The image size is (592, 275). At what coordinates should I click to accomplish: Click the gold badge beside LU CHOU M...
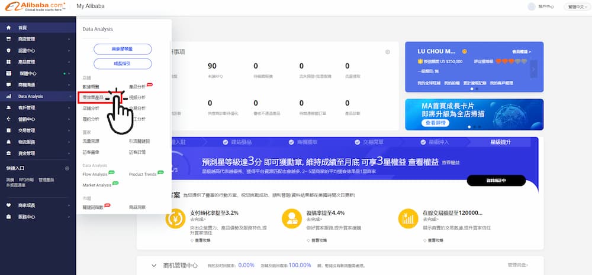464,51
